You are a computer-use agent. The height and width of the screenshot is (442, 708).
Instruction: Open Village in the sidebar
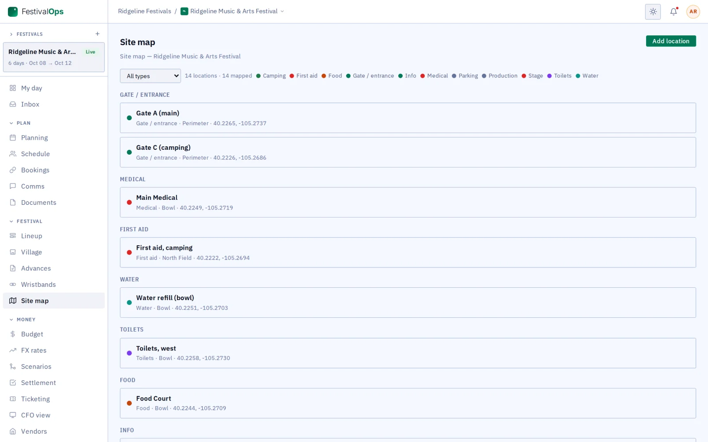coord(54,252)
